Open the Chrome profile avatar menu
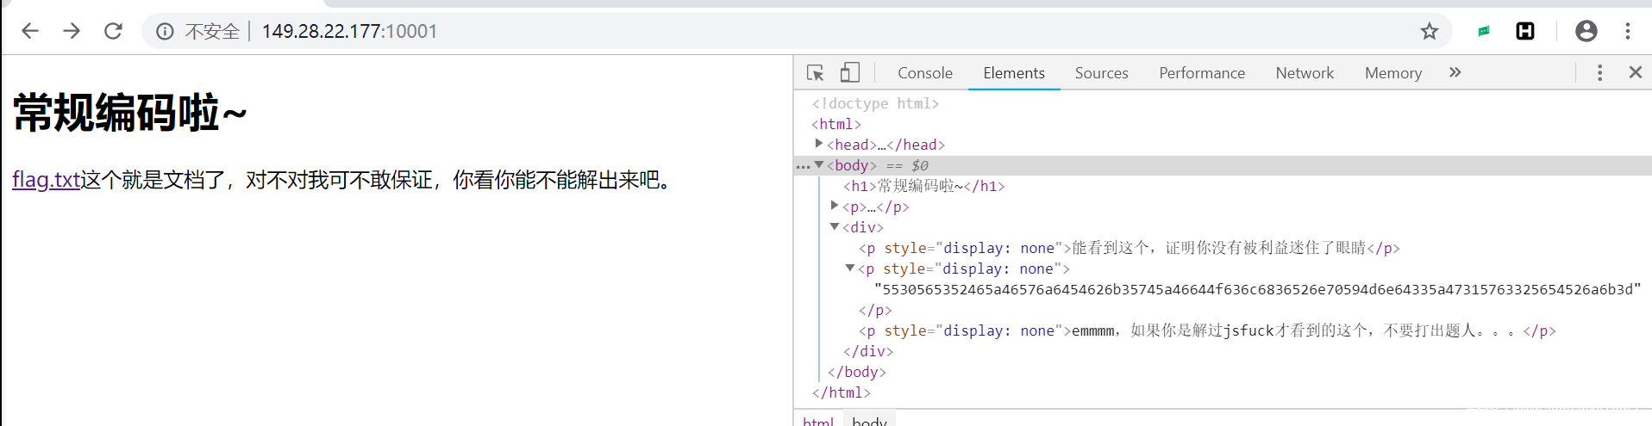 1586,31
